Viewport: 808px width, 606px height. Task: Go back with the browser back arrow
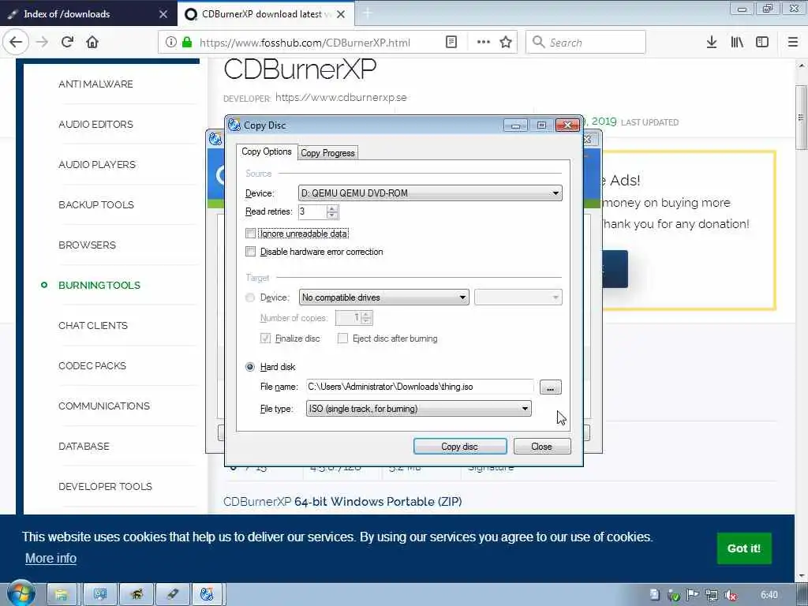coord(16,43)
